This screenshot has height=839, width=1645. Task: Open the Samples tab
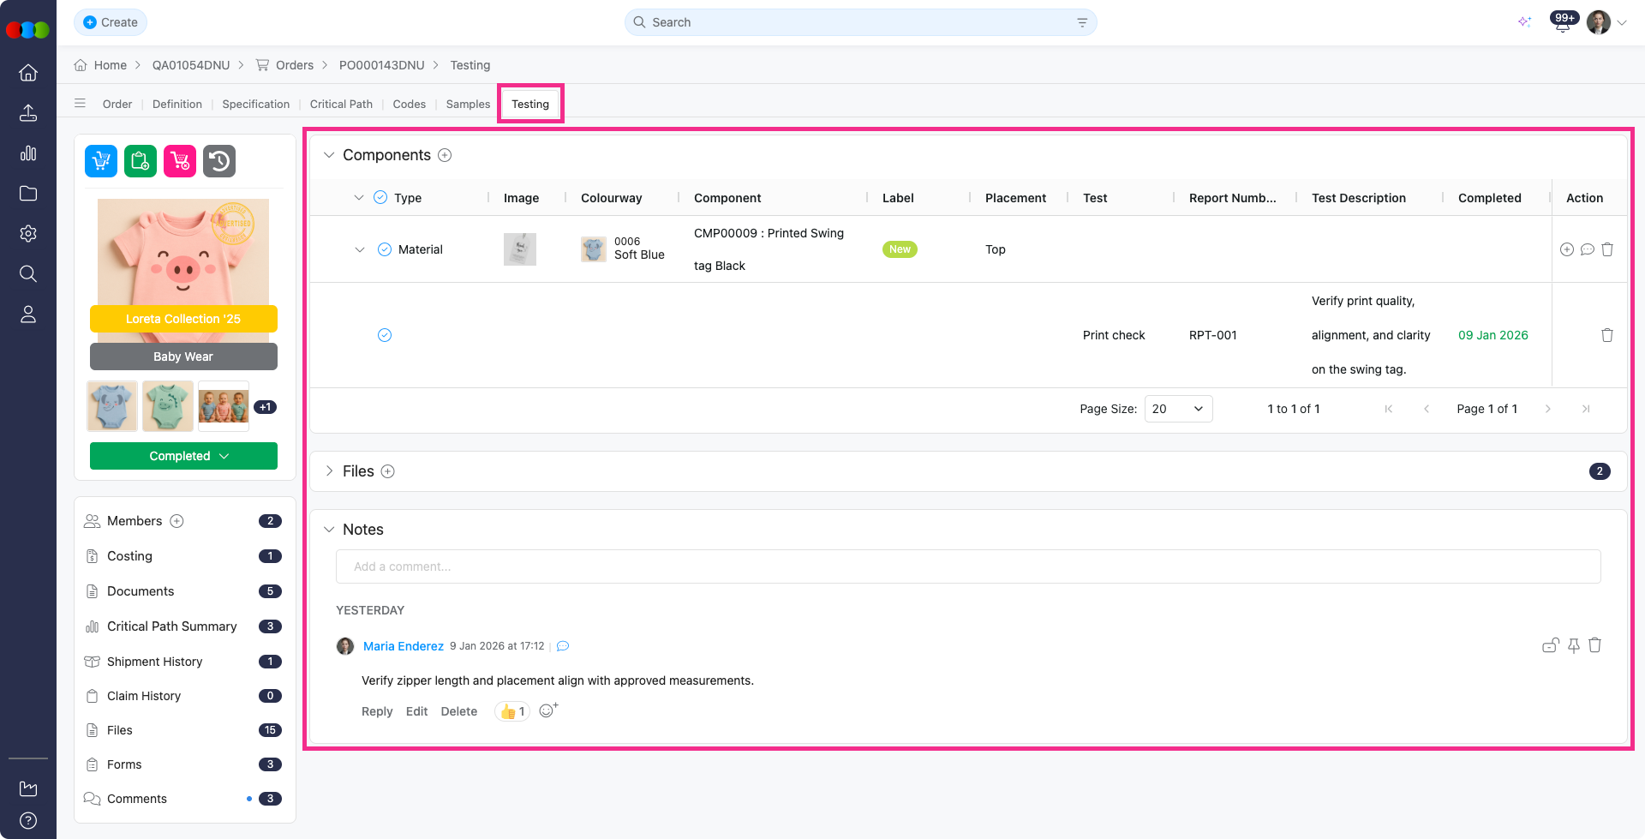(x=468, y=104)
